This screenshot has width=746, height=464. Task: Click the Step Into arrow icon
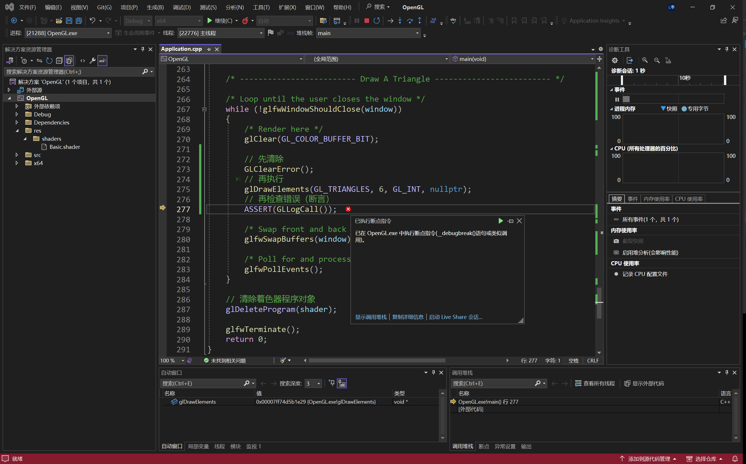click(x=400, y=21)
